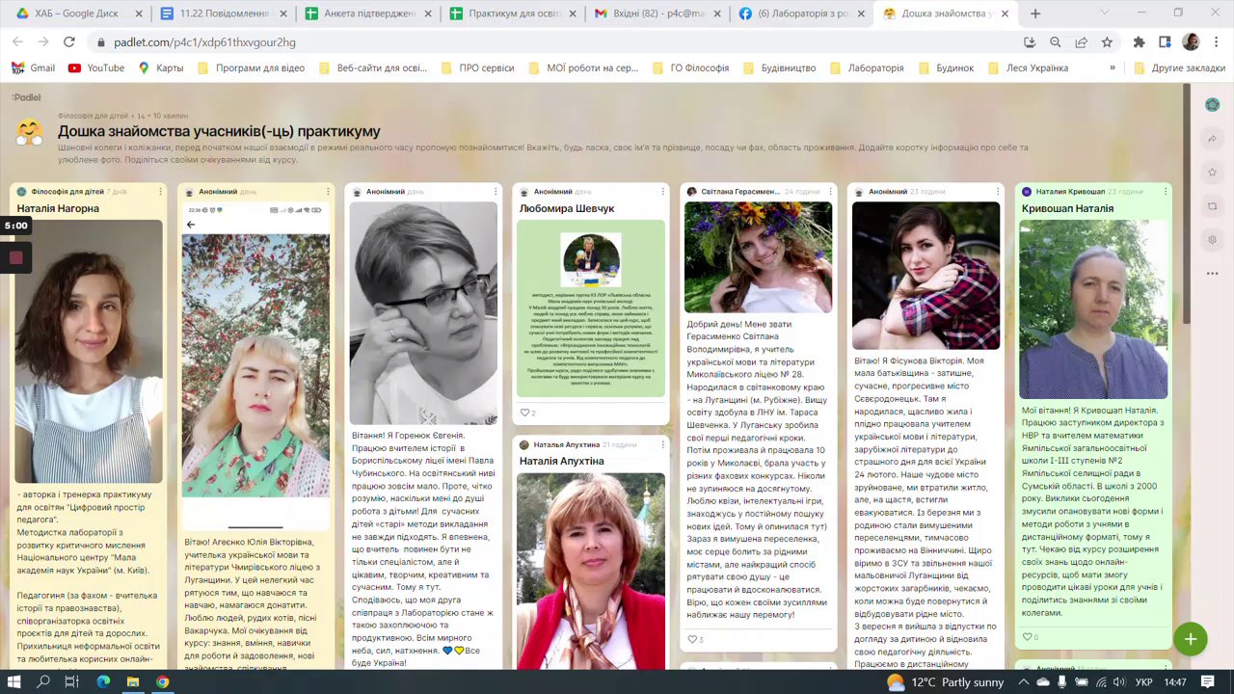Open the notifications icon in system tray

tap(1208, 681)
